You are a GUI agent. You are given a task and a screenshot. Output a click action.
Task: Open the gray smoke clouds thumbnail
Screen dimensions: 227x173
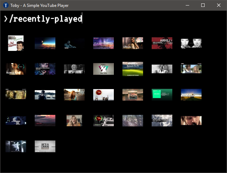coord(162,120)
